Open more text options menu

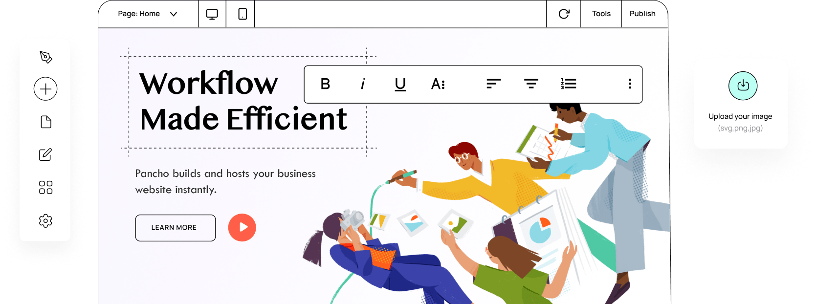click(x=630, y=84)
